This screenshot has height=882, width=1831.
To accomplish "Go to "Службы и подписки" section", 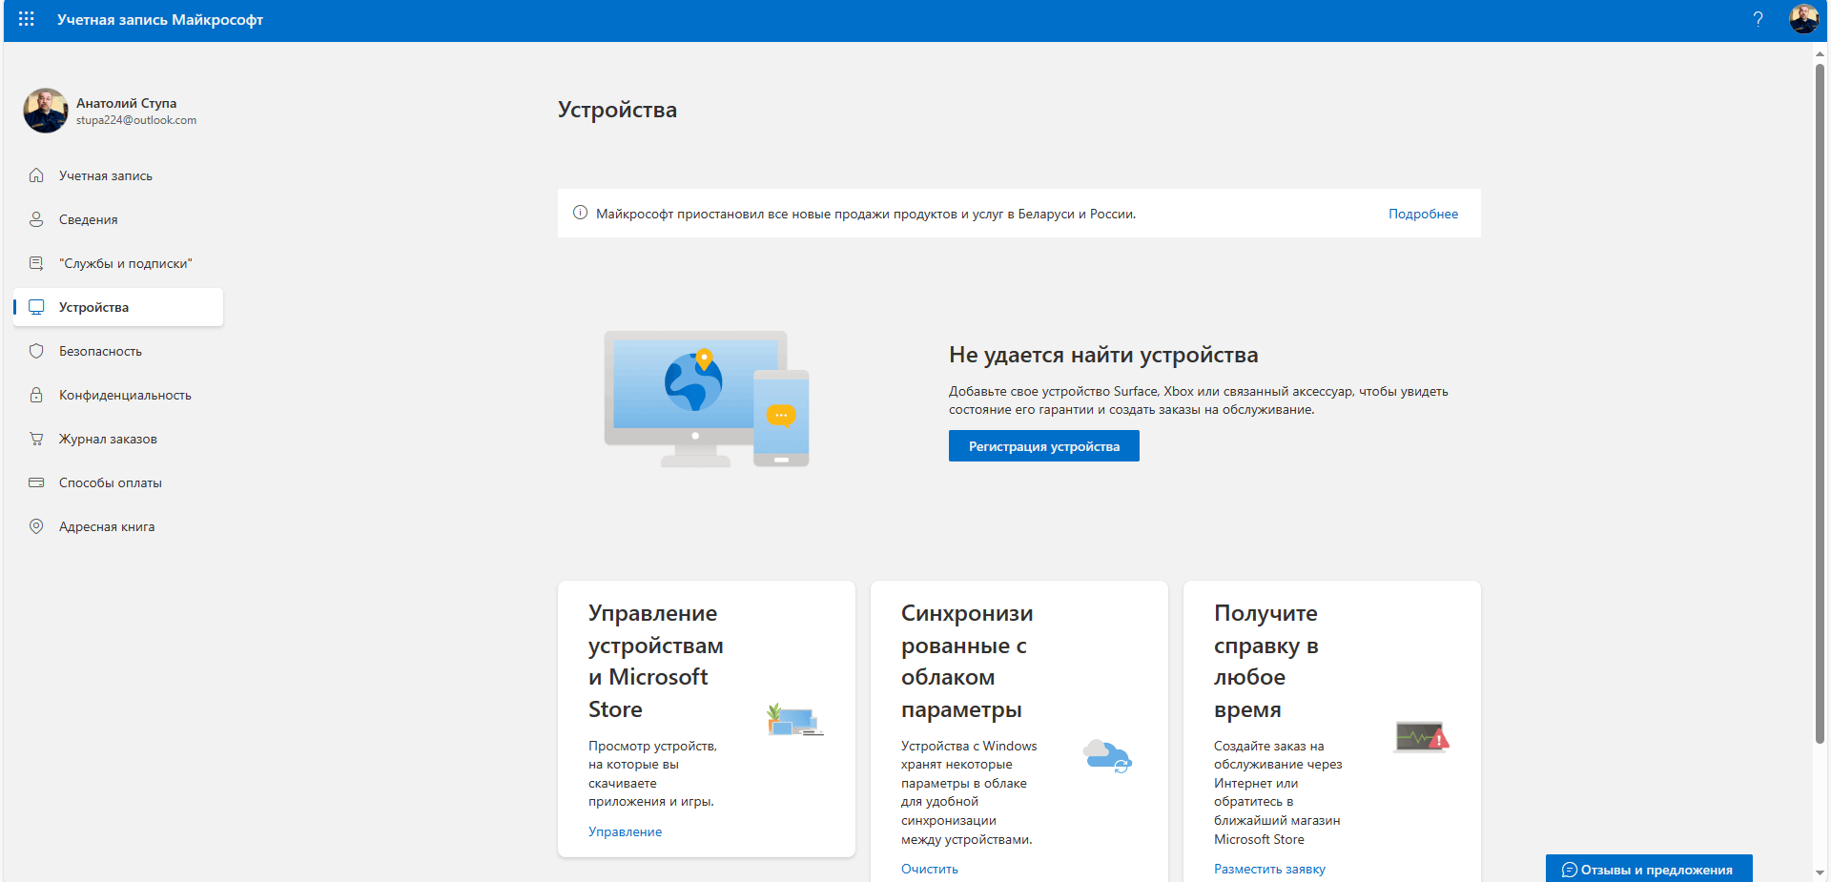I will 118,263.
